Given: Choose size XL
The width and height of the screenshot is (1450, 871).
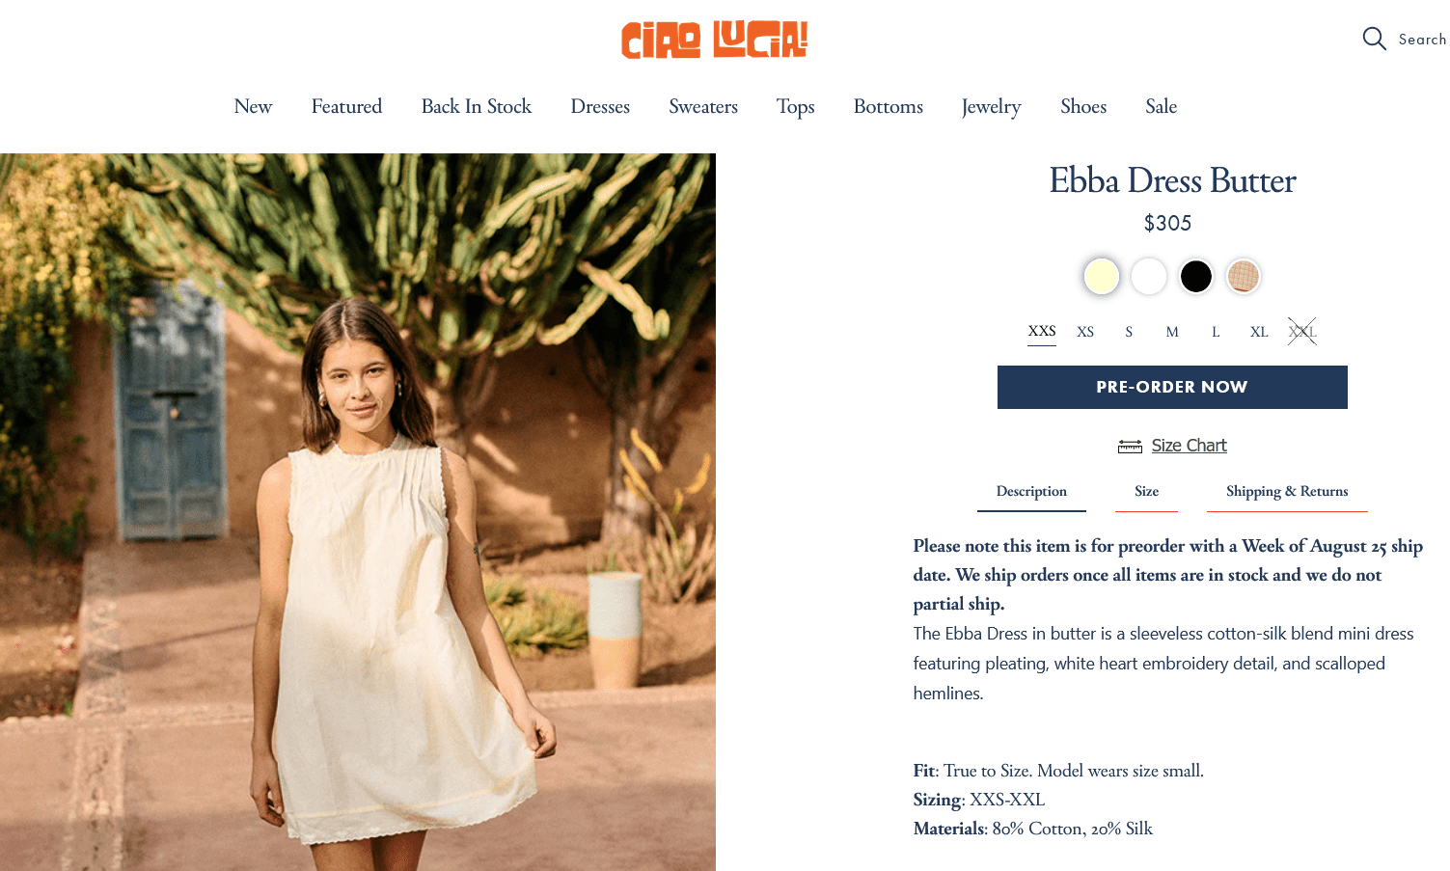Looking at the screenshot, I should [1259, 332].
